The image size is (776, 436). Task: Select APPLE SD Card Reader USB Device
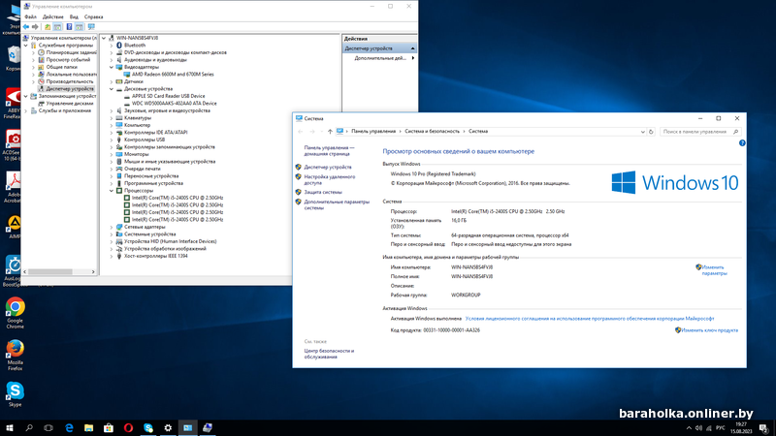[168, 96]
